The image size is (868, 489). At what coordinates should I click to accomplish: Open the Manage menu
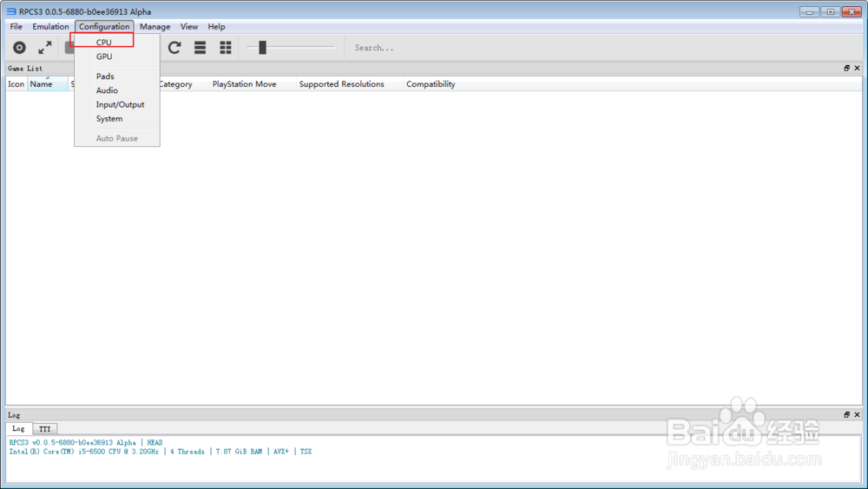click(155, 27)
